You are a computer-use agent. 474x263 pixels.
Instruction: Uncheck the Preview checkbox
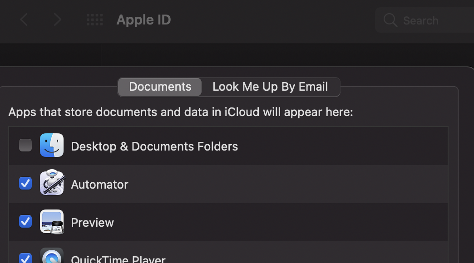coord(25,221)
